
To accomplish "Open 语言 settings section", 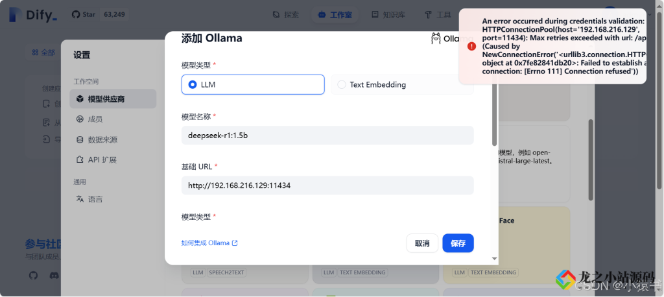I will point(95,198).
